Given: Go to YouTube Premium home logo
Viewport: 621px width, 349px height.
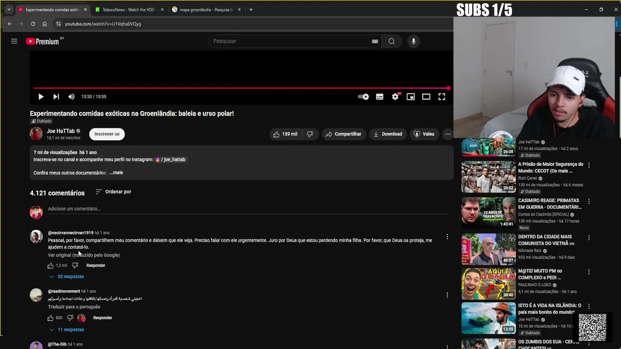Looking at the screenshot, I should click(42, 41).
